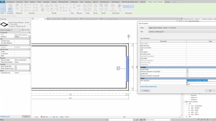
Task: Select the highlighted blue window element in plan
Action: tap(128, 69)
